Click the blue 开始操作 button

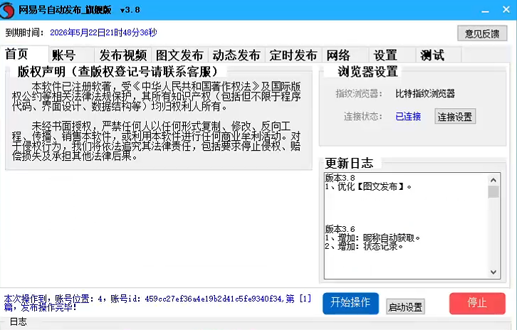click(350, 303)
